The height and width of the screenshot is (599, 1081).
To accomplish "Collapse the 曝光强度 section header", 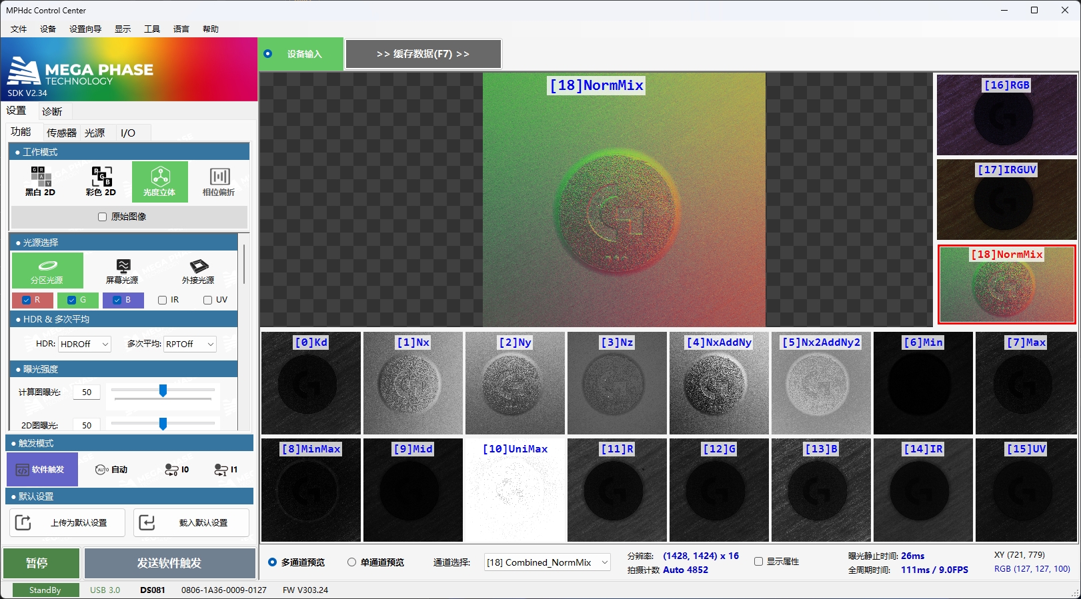I will tap(124, 369).
